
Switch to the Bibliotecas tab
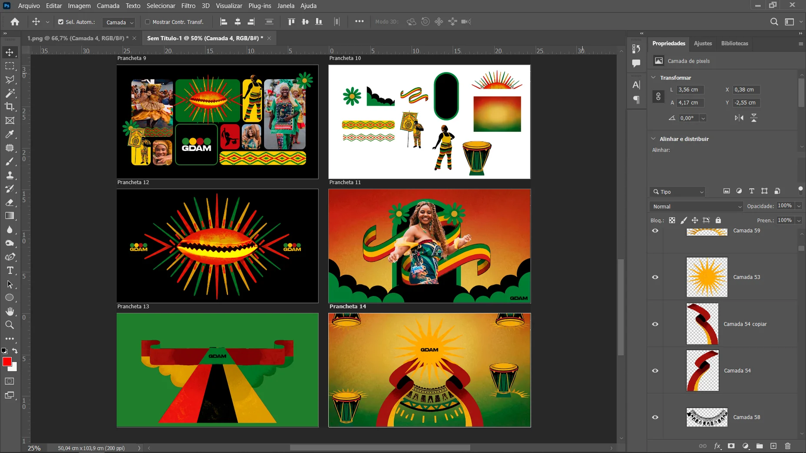coord(734,43)
